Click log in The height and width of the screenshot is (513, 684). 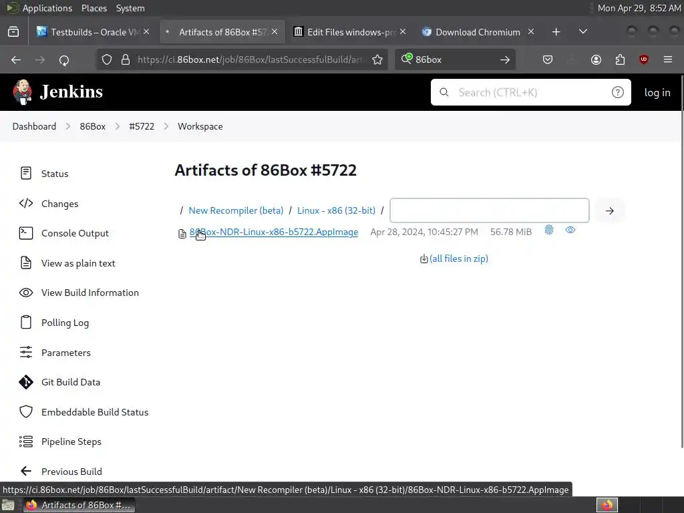pyautogui.click(x=657, y=92)
